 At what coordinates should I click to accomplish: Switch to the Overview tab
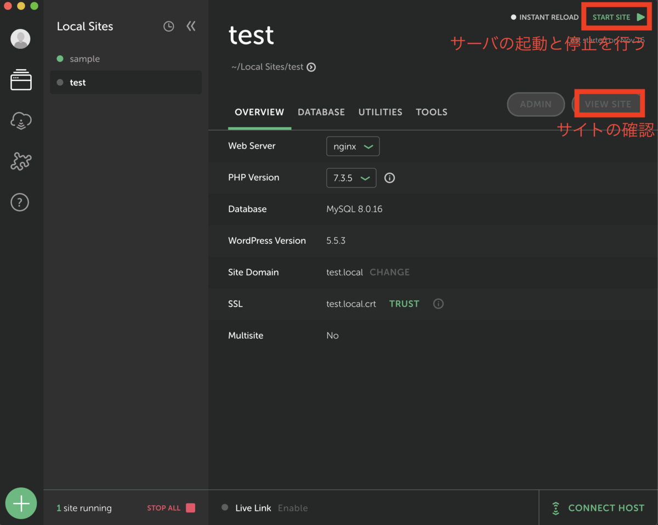pos(259,112)
